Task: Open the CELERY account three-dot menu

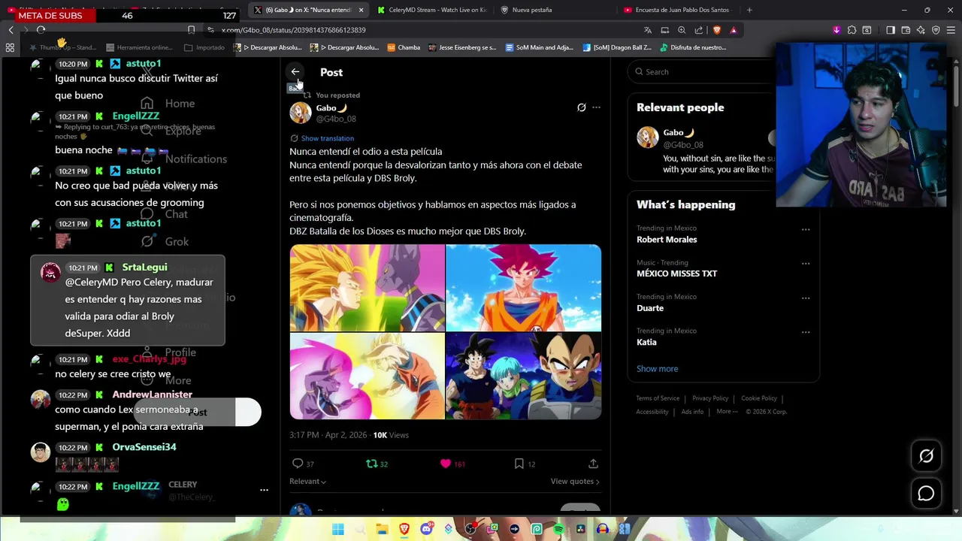Action: click(x=264, y=490)
